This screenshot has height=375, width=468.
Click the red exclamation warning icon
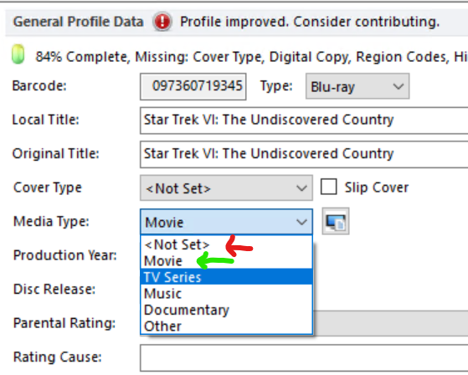click(x=162, y=22)
